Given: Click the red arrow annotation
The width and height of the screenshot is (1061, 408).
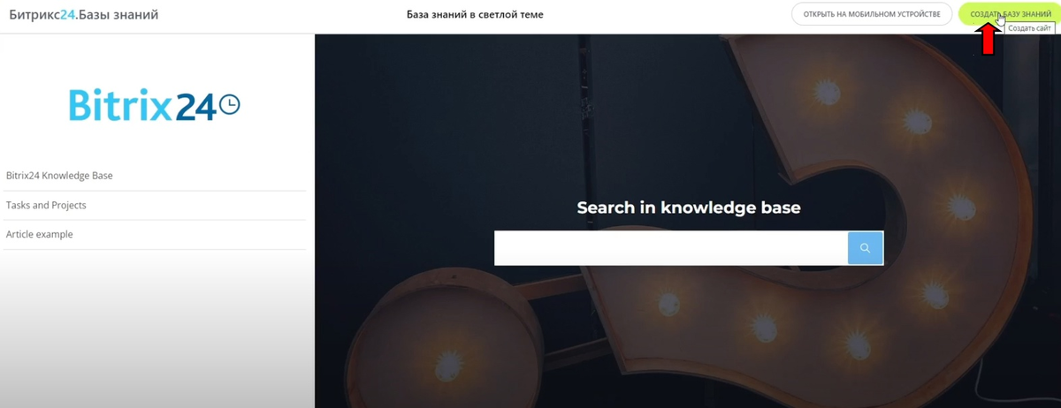Looking at the screenshot, I should tap(988, 39).
